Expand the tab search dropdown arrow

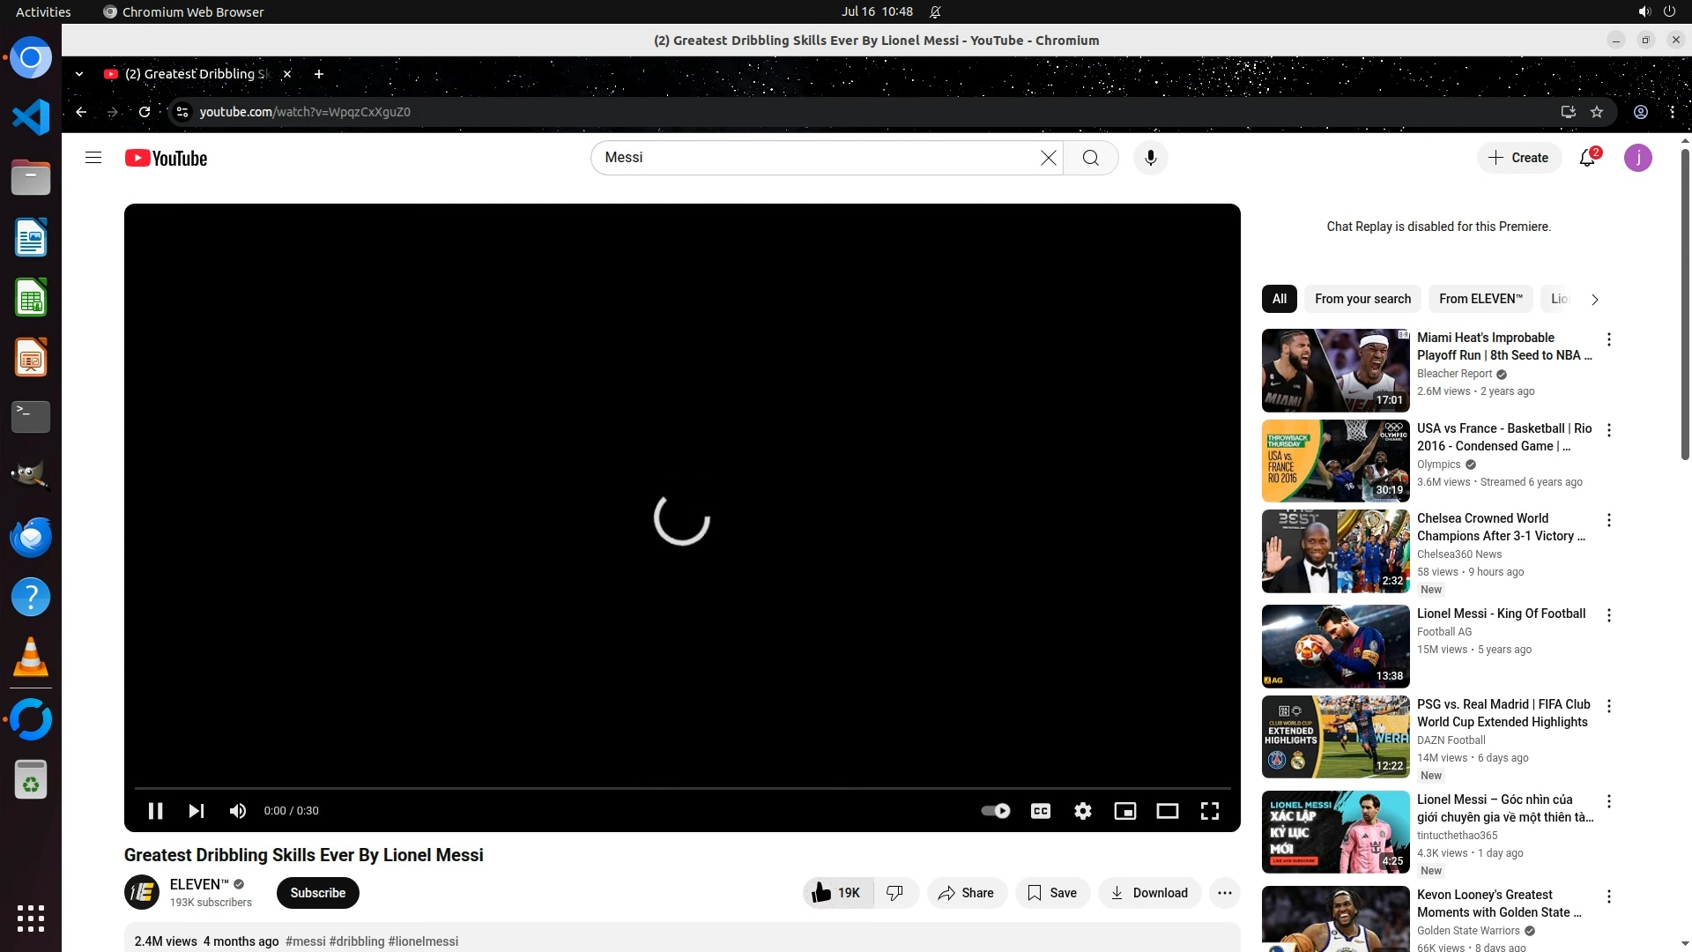[79, 74]
